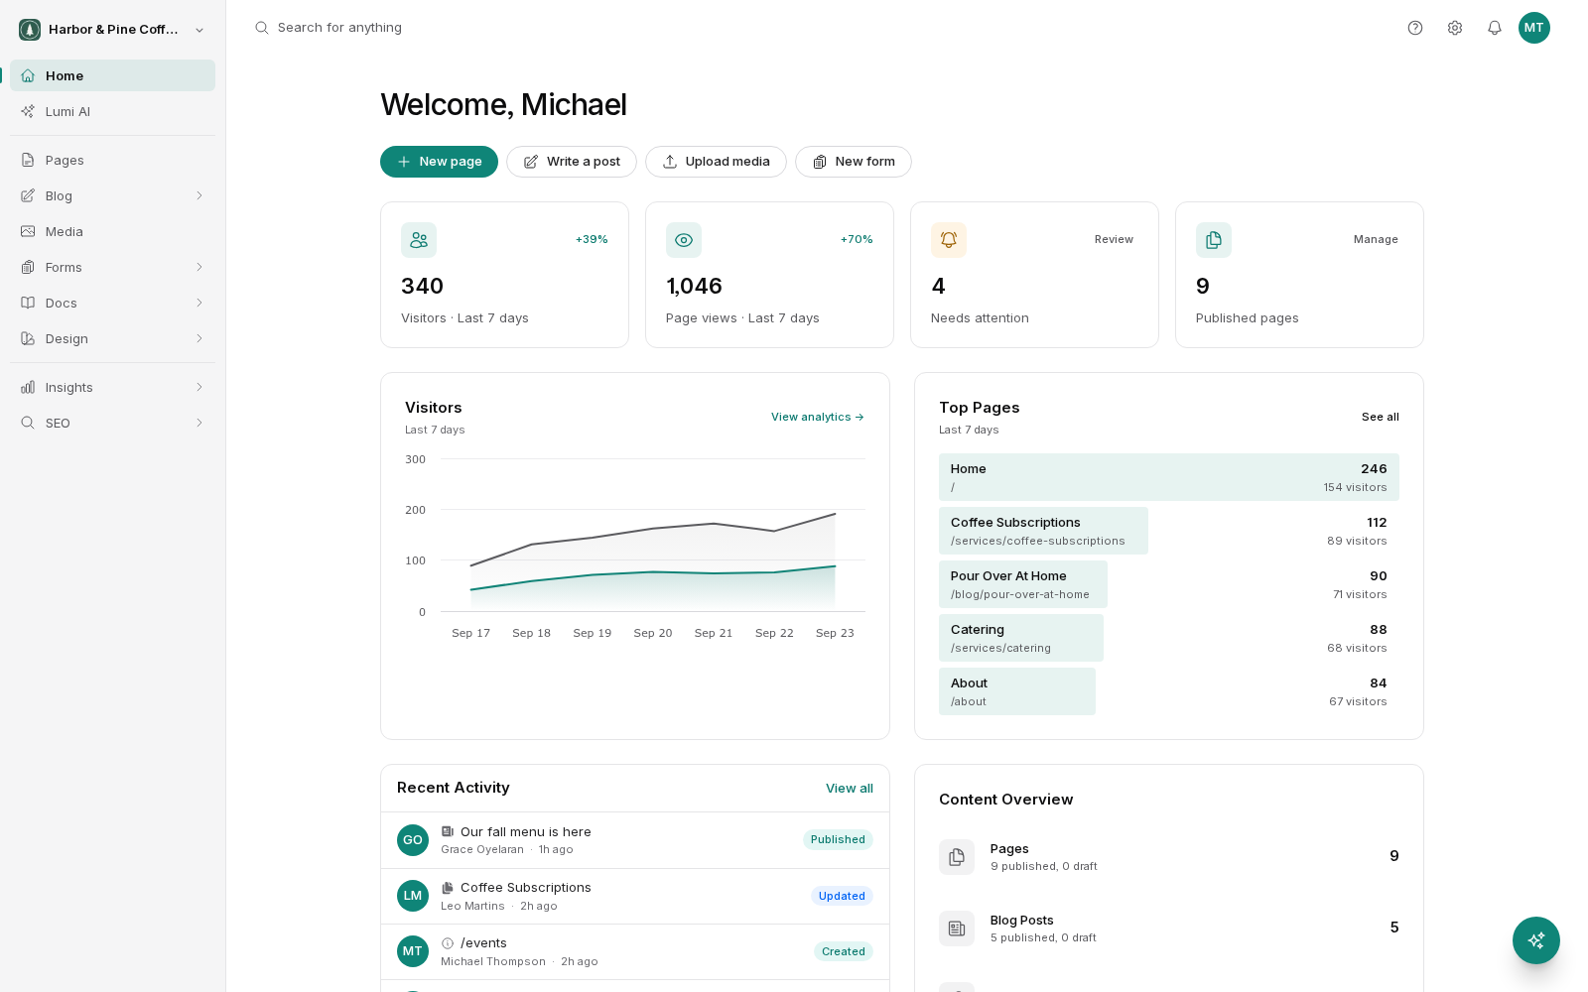Viewport: 1588px width, 992px height.
Task: Click the New page button
Action: click(x=439, y=162)
